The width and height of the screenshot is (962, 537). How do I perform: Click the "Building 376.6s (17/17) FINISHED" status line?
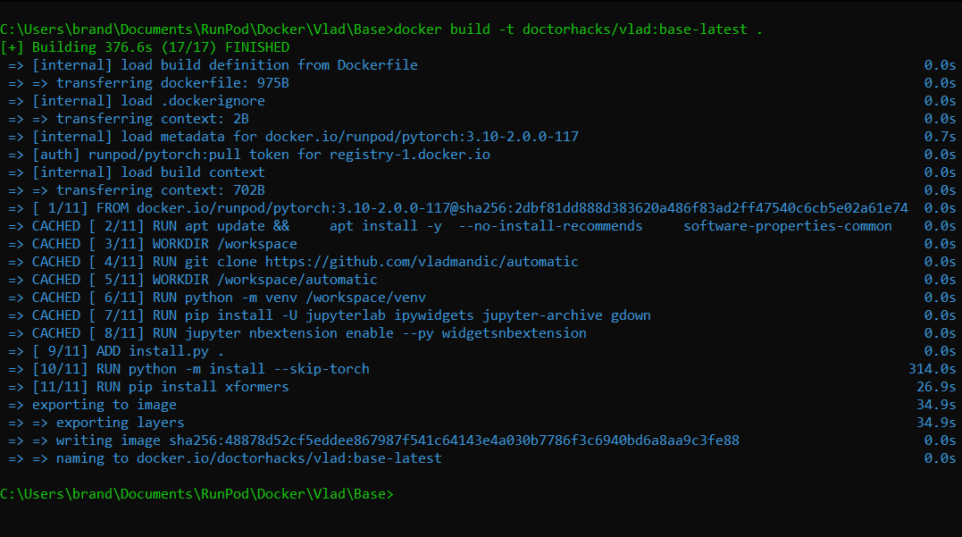click(x=161, y=47)
